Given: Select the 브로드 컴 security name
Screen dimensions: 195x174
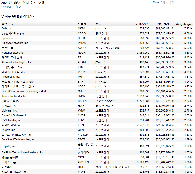Looking at the screenshot, I should click(x=7, y=48).
